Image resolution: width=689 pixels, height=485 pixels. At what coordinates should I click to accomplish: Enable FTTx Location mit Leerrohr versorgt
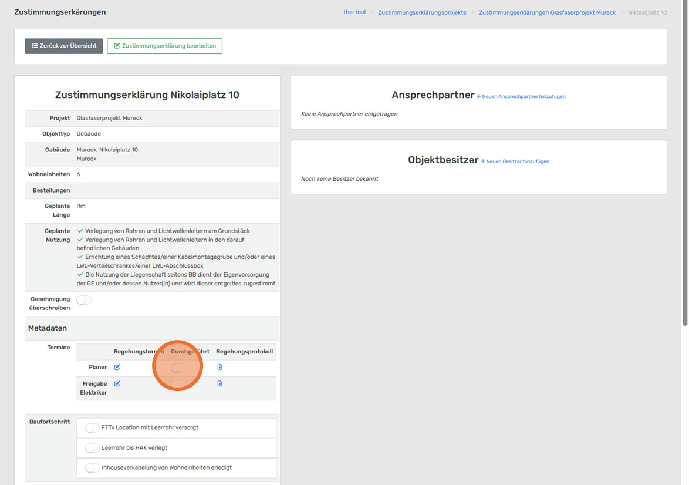click(x=92, y=428)
